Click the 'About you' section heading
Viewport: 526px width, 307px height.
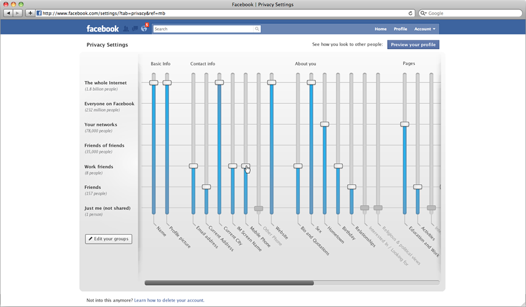click(x=305, y=64)
